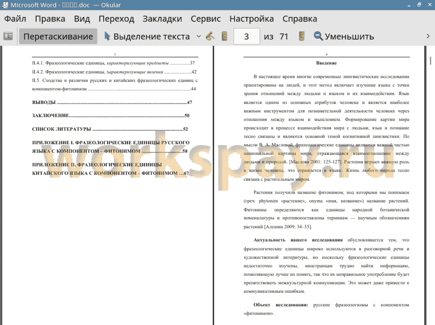Expand the selection tool dropdown arrow
Screen dimensions: 435x325
(199, 36)
